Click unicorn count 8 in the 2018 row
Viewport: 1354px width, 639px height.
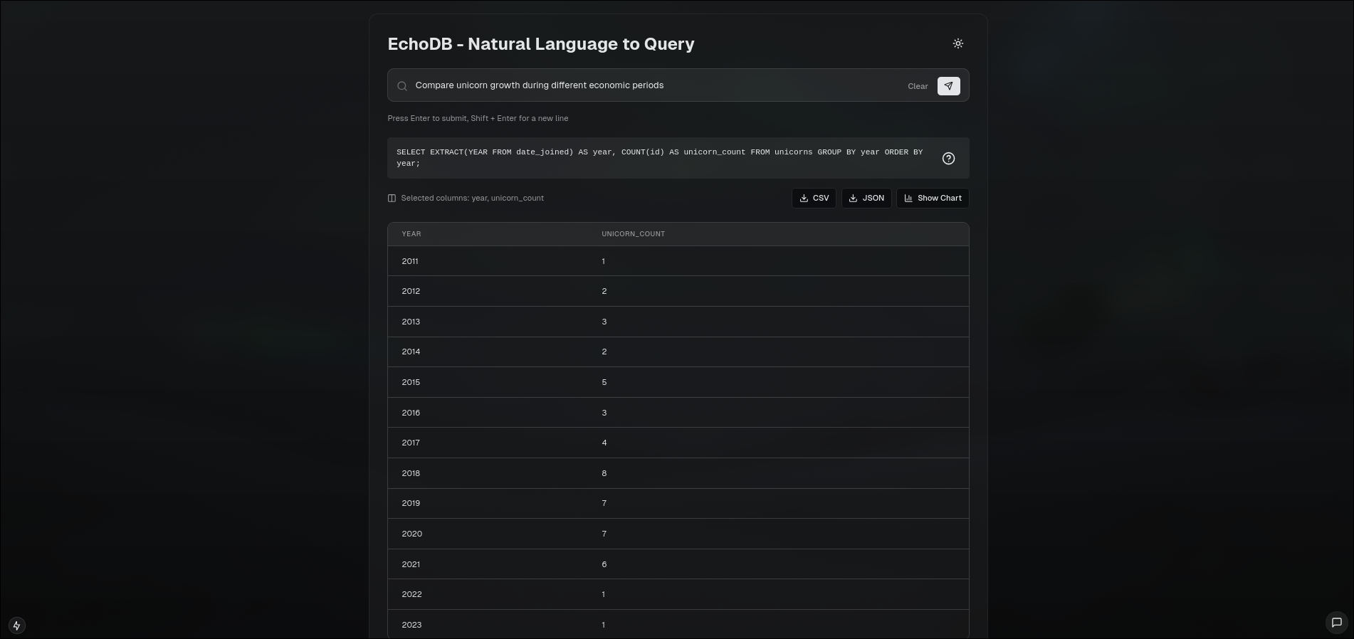click(604, 473)
